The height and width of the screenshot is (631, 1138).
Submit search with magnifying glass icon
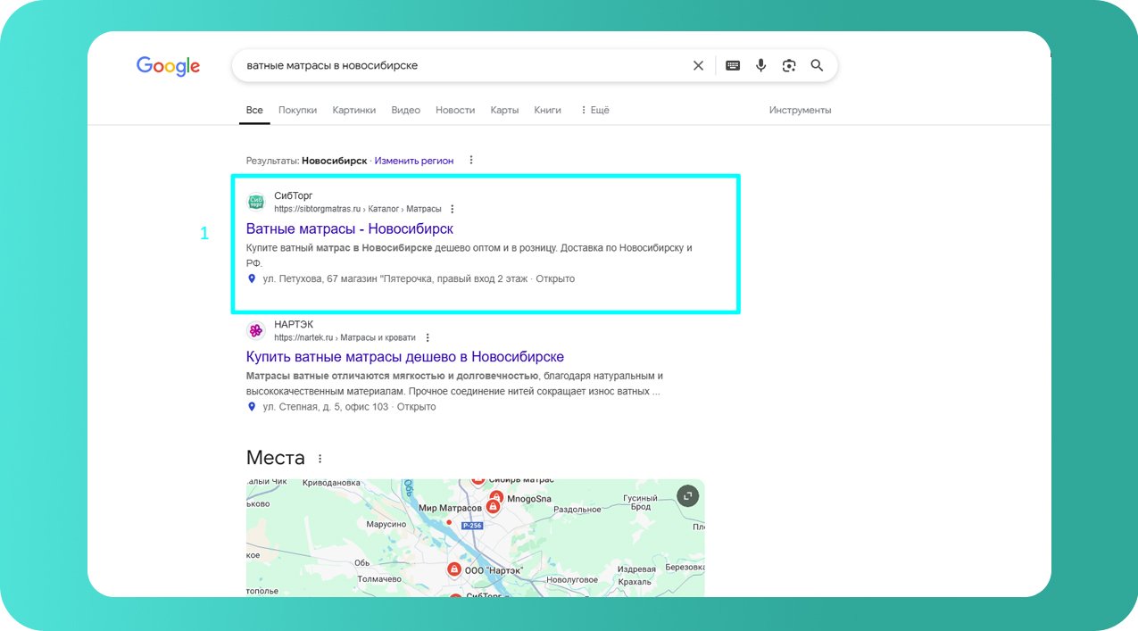pos(817,65)
